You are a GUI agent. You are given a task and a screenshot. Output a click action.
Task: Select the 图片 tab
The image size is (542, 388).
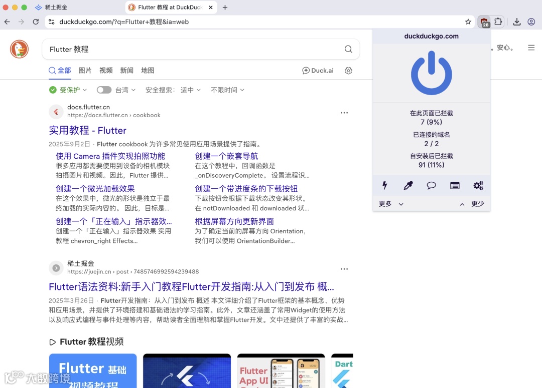point(85,71)
